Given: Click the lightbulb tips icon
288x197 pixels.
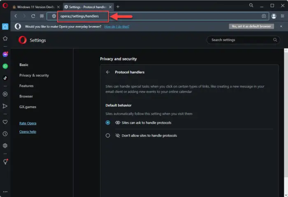Looking at the screenshot, I should tap(5, 162).
